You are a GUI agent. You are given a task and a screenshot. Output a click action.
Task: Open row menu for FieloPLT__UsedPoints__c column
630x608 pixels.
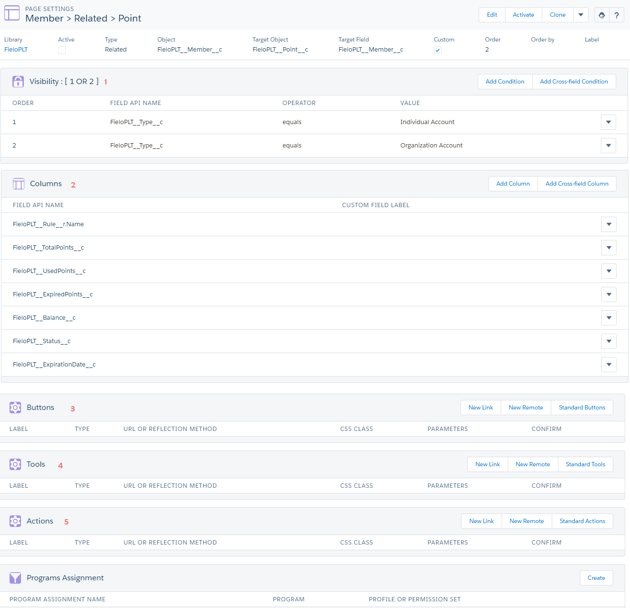[609, 271]
